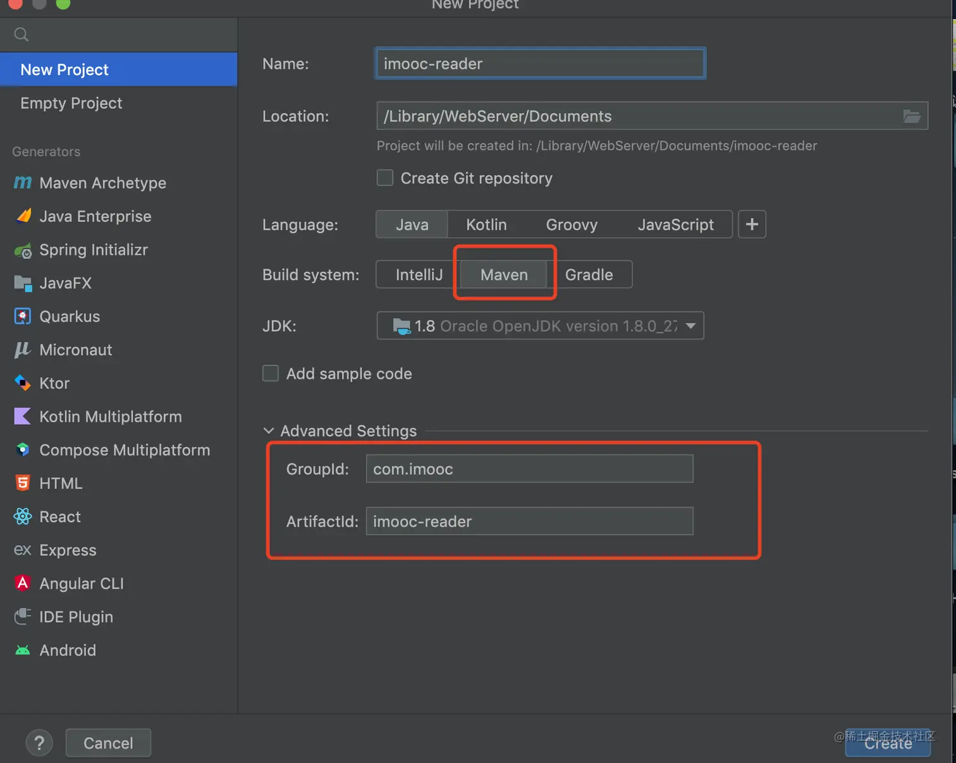Switch language to Kotlin
The height and width of the screenshot is (763, 956).
tap(486, 225)
